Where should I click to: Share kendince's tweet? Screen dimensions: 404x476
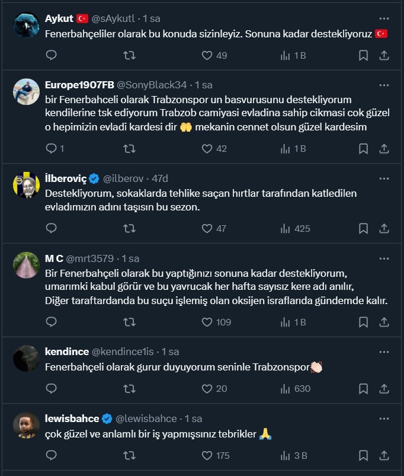pos(384,389)
